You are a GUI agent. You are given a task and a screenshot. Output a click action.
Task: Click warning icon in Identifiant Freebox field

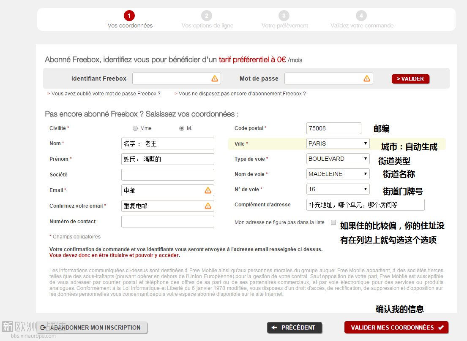coord(214,78)
